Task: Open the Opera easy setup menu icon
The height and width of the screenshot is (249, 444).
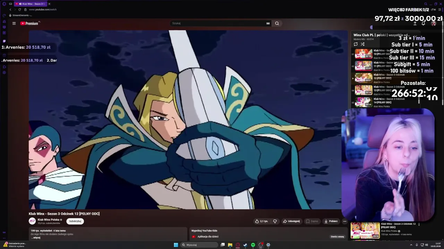Action: pos(439,9)
